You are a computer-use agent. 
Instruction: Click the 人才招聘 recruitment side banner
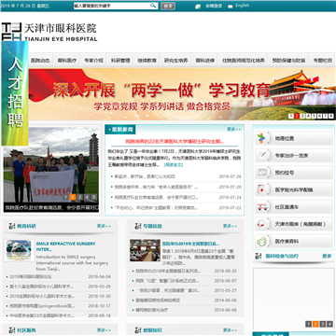(15, 93)
